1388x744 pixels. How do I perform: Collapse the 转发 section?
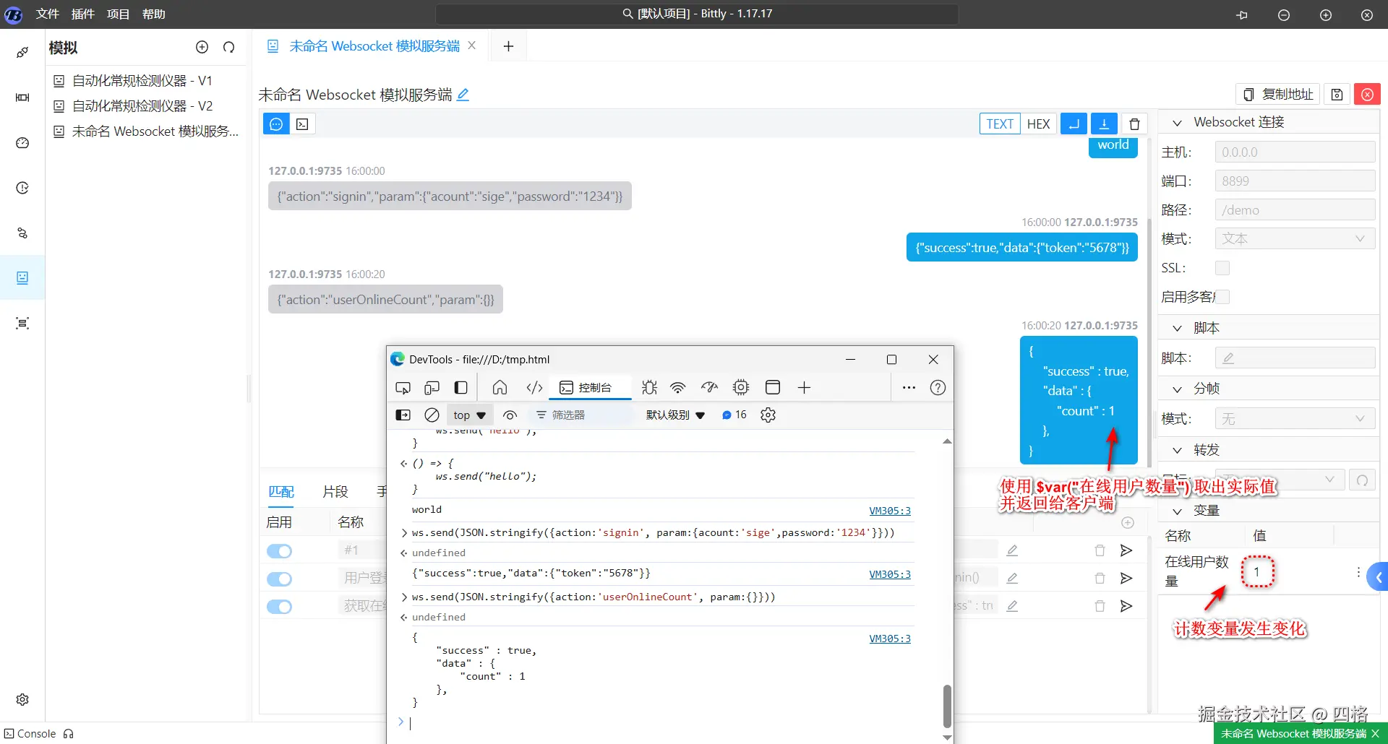1177,451
